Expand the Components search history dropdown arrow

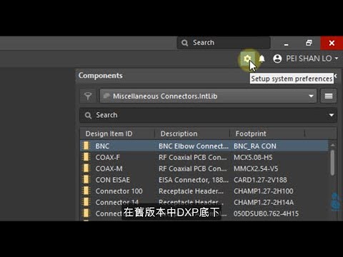pos(332,115)
